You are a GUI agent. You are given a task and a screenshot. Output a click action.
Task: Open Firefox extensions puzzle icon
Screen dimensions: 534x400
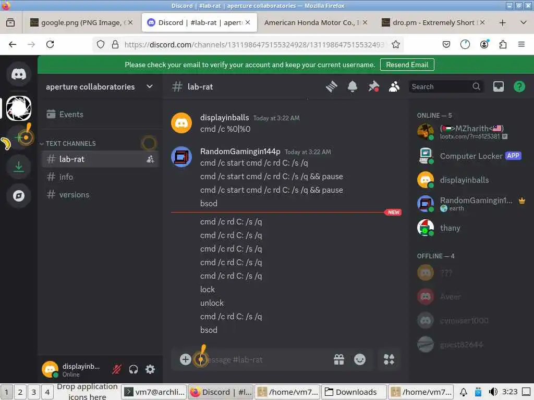(503, 45)
